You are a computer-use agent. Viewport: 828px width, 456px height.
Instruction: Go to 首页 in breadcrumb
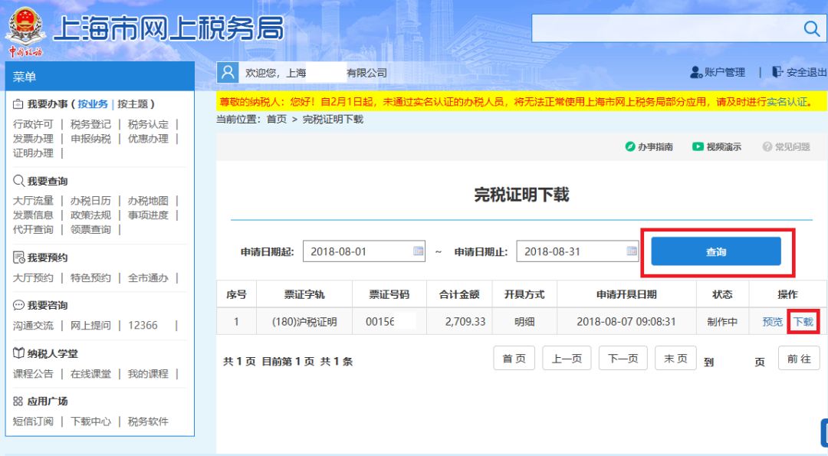click(276, 120)
